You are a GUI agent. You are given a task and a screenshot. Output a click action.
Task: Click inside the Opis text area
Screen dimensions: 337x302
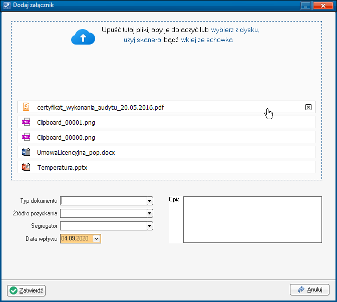click(252, 219)
